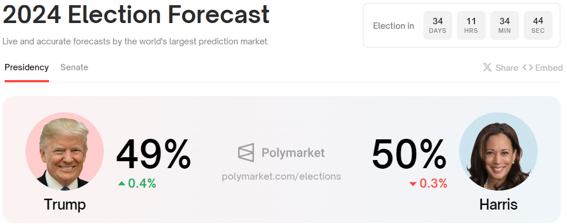Screen dimensions: 567x224
Task: Select the Presidency tab
Action: (27, 67)
